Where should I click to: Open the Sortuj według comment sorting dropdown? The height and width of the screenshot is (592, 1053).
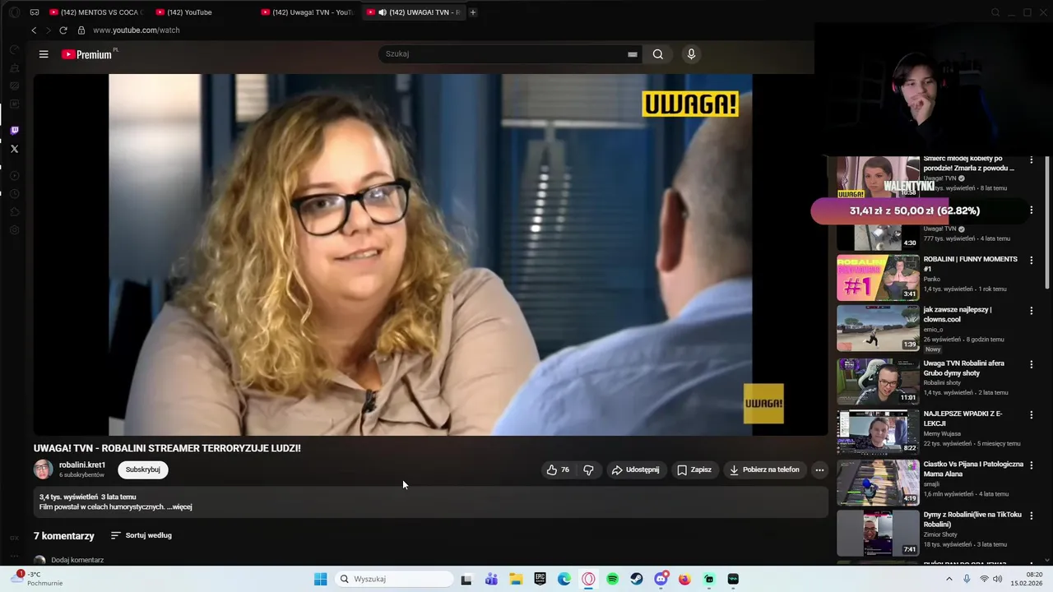pos(141,535)
